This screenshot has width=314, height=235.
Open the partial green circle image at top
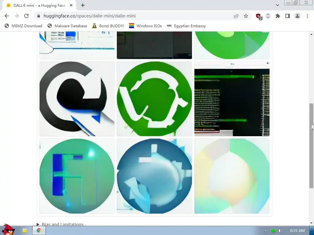tap(232, 45)
